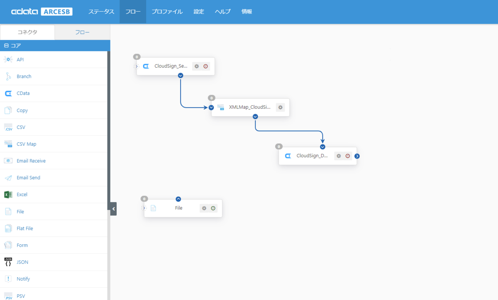
Task: Choose the Copy connector icon
Action: tap(8, 110)
